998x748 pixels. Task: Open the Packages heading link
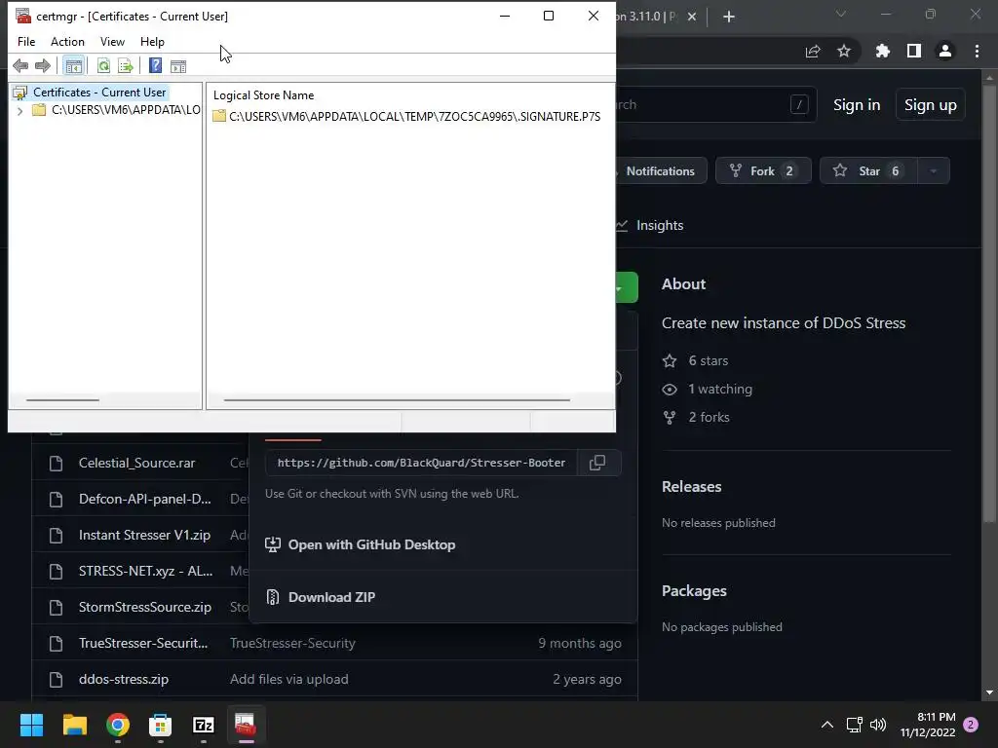tap(694, 591)
